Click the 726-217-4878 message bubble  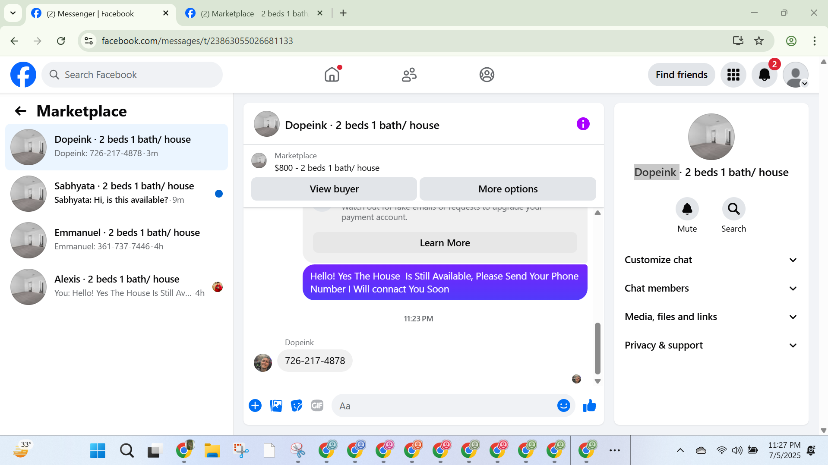pyautogui.click(x=315, y=361)
